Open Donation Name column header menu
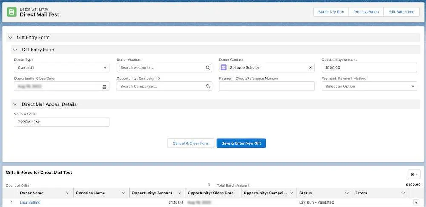426x207 pixels. pyautogui.click(x=124, y=193)
